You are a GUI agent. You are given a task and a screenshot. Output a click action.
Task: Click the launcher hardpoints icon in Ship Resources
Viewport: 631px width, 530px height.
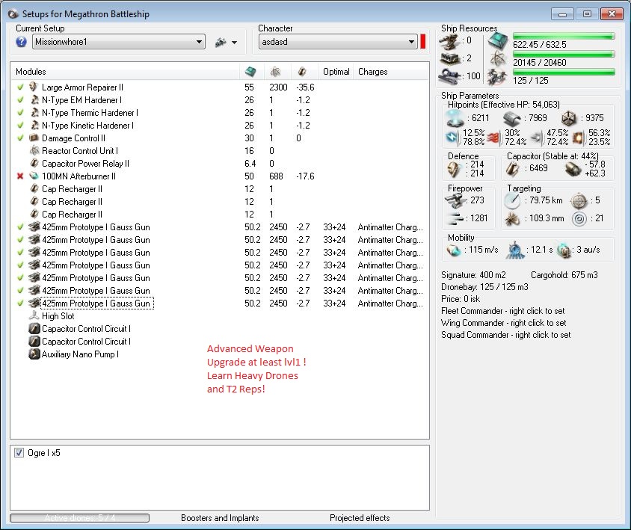click(449, 59)
